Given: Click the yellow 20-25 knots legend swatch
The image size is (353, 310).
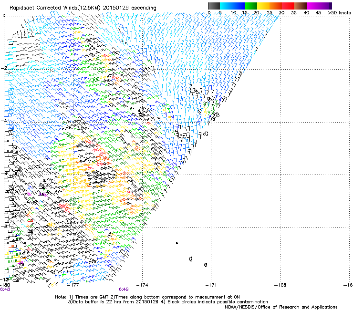Looking at the screenshot, I should [263, 6].
